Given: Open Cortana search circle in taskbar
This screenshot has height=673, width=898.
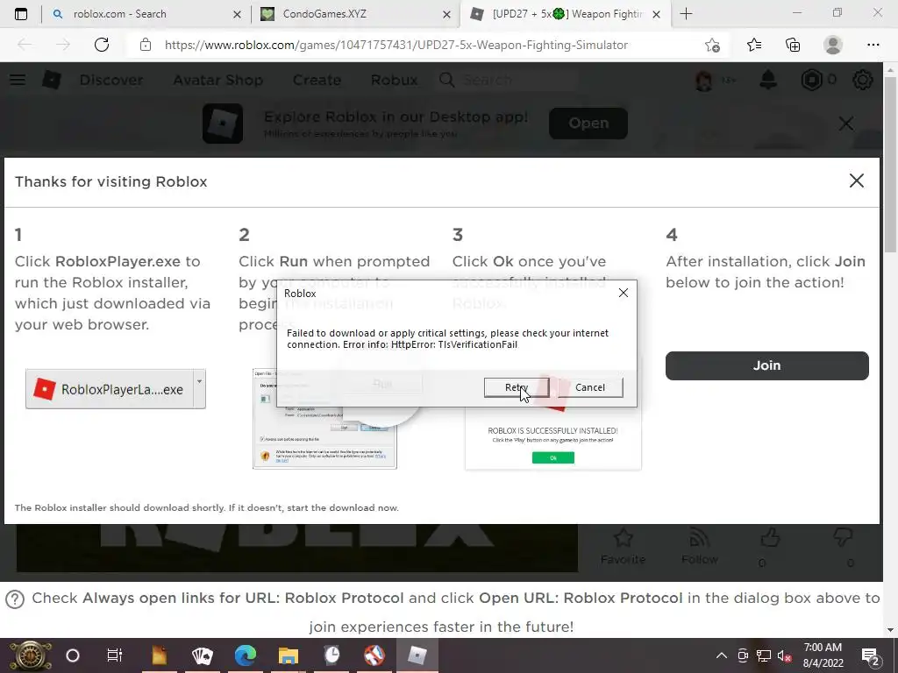Looking at the screenshot, I should pos(73,655).
